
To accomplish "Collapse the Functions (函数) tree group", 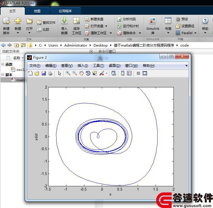I will 3,64.
